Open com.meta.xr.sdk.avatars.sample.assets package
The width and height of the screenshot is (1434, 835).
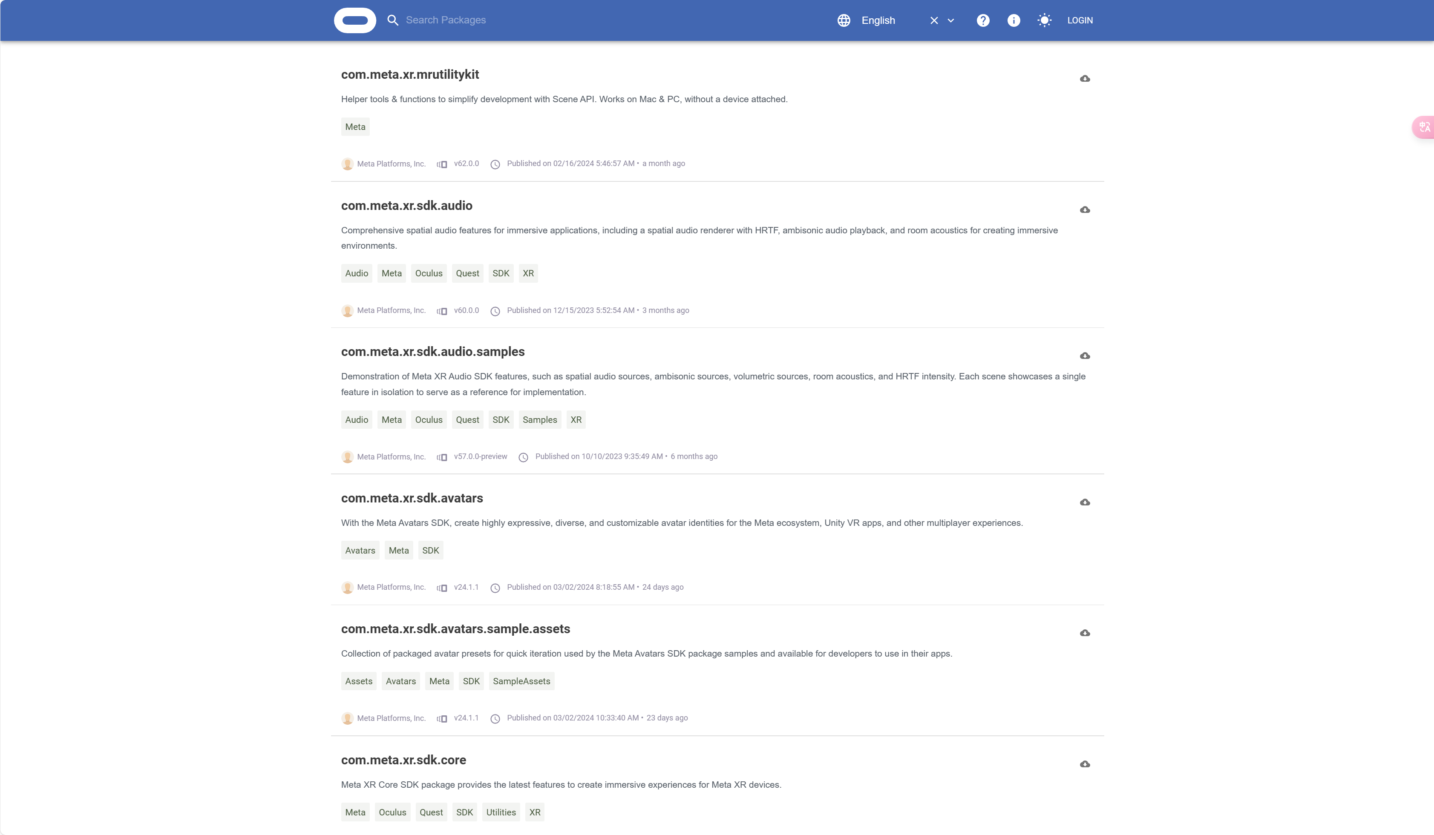pos(455,629)
